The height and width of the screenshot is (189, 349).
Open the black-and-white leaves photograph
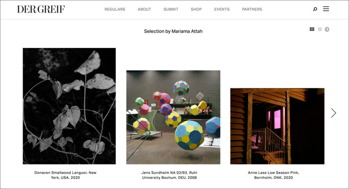(69, 106)
